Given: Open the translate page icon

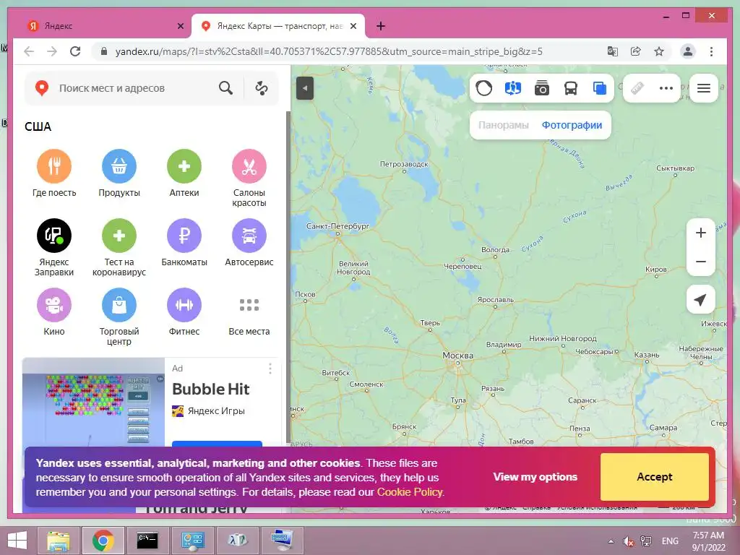Looking at the screenshot, I should (x=613, y=51).
